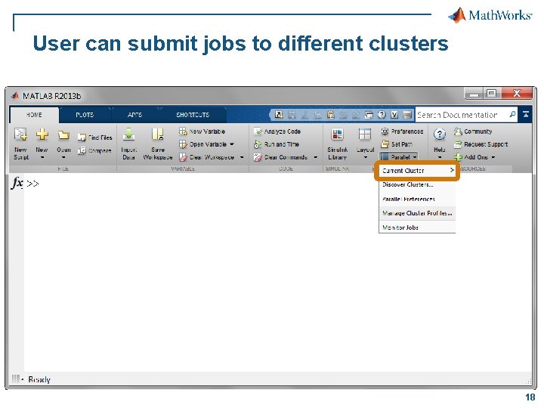Image resolution: width=544 pixels, height=408 pixels.
Task: Open the Set Path dialog
Action: tap(397, 144)
